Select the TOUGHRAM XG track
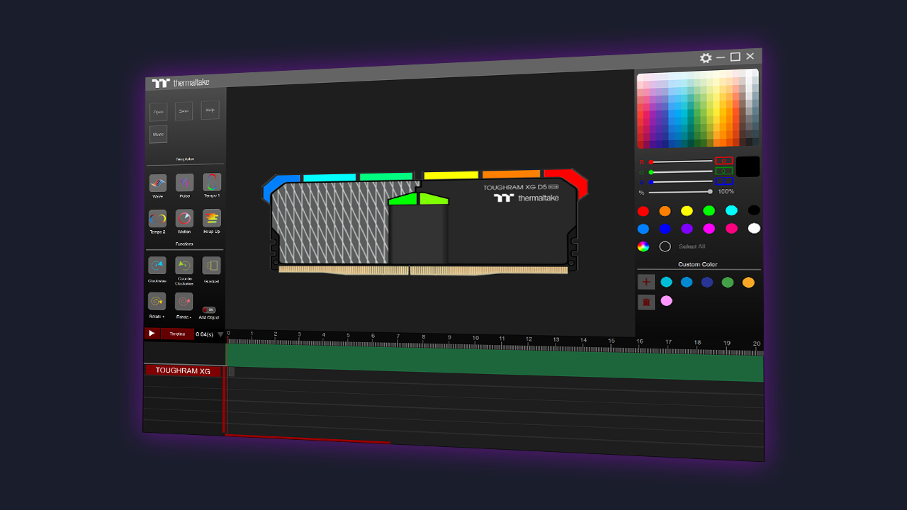 183,370
